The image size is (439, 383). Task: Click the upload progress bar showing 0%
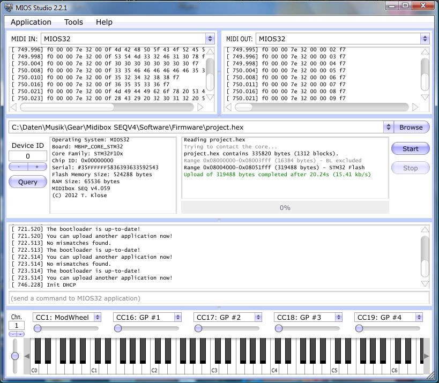[x=285, y=208]
